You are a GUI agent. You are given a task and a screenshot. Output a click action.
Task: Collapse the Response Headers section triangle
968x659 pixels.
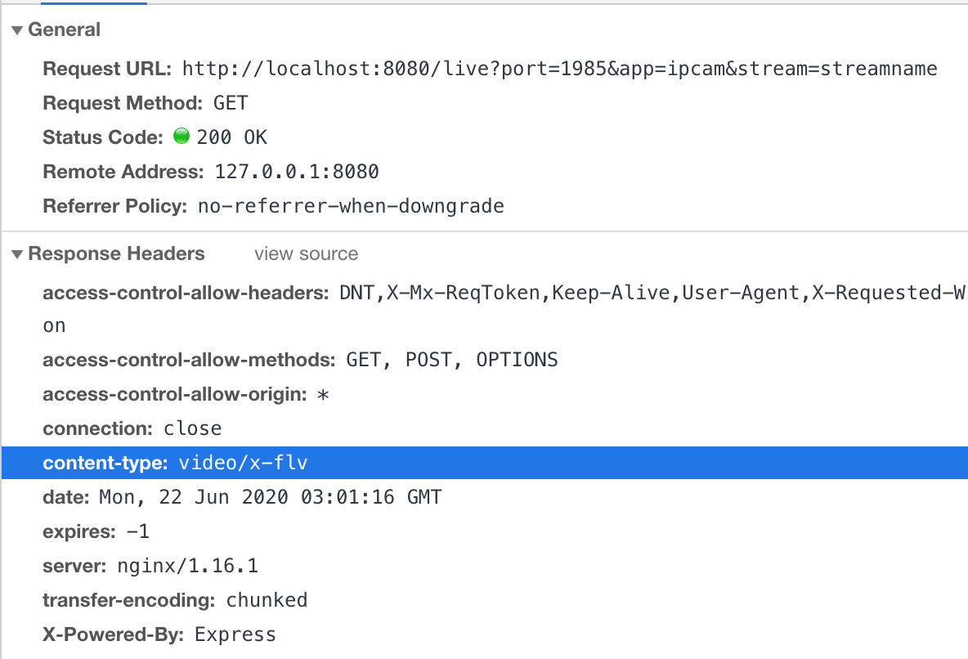point(17,253)
